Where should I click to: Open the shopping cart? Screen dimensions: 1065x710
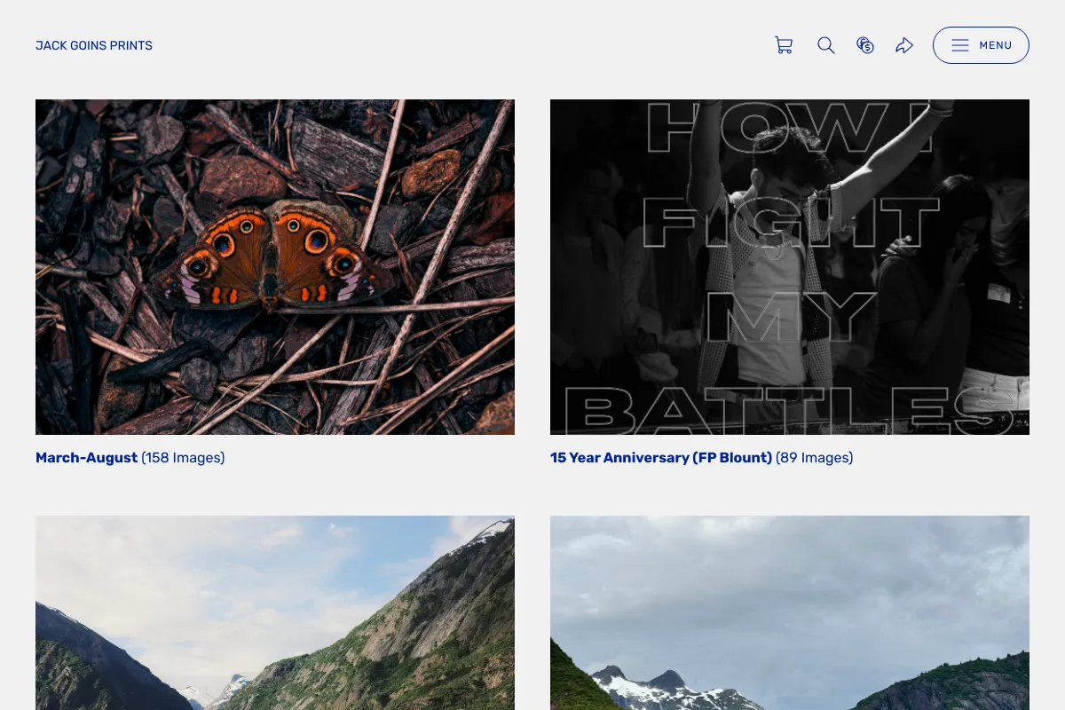tap(784, 45)
